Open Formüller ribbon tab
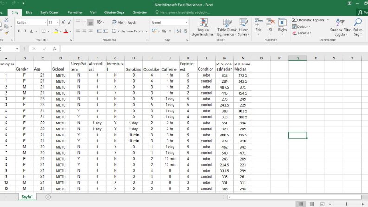This screenshot has width=368, height=207. coord(75,13)
